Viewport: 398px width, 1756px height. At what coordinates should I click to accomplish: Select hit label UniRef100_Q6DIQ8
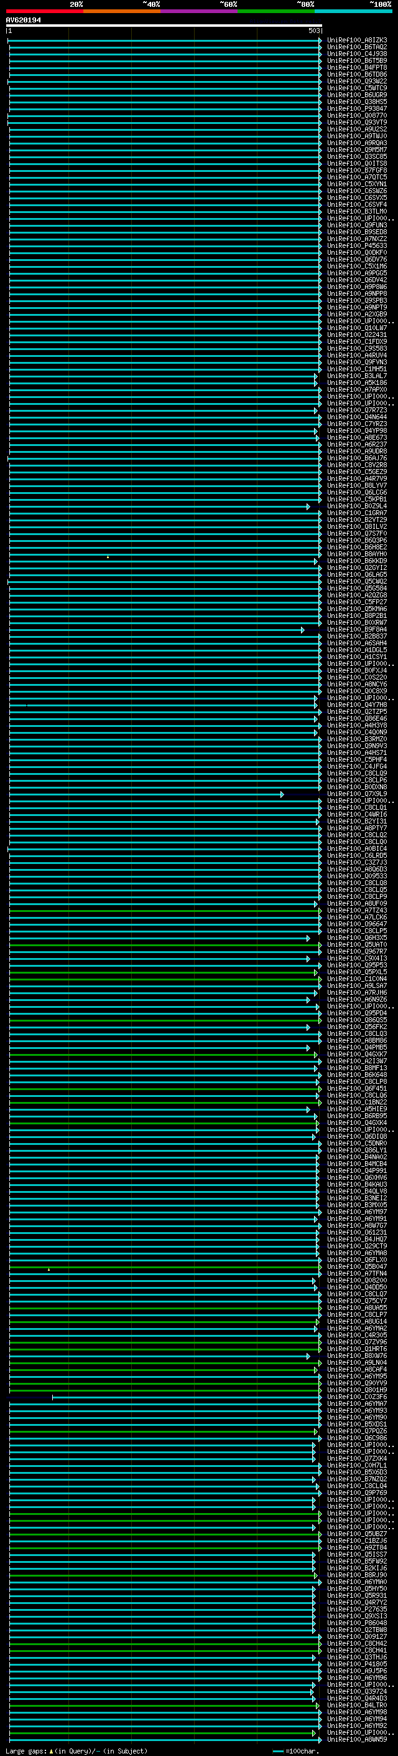pos(357,1137)
